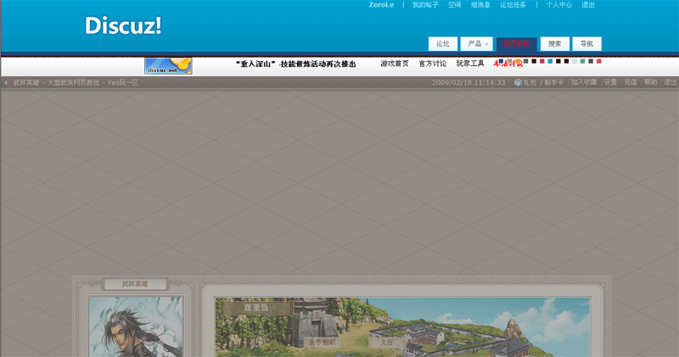This screenshot has width=679, height=357.
Task: Open the red 本站讨论 link
Action: [x=508, y=64]
